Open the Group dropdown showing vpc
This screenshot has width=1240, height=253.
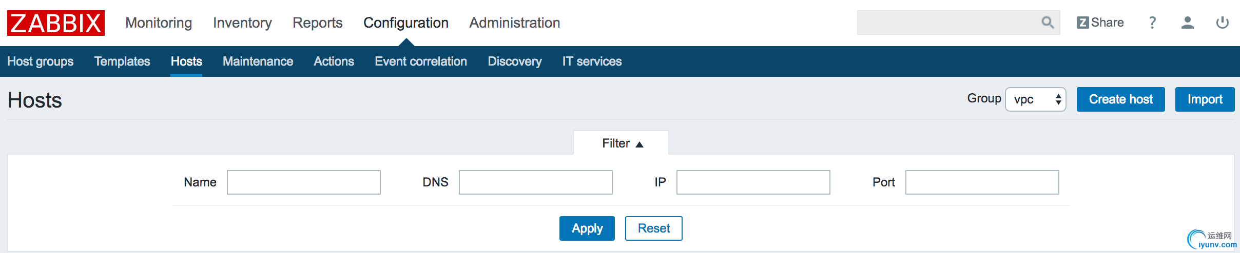(1036, 99)
